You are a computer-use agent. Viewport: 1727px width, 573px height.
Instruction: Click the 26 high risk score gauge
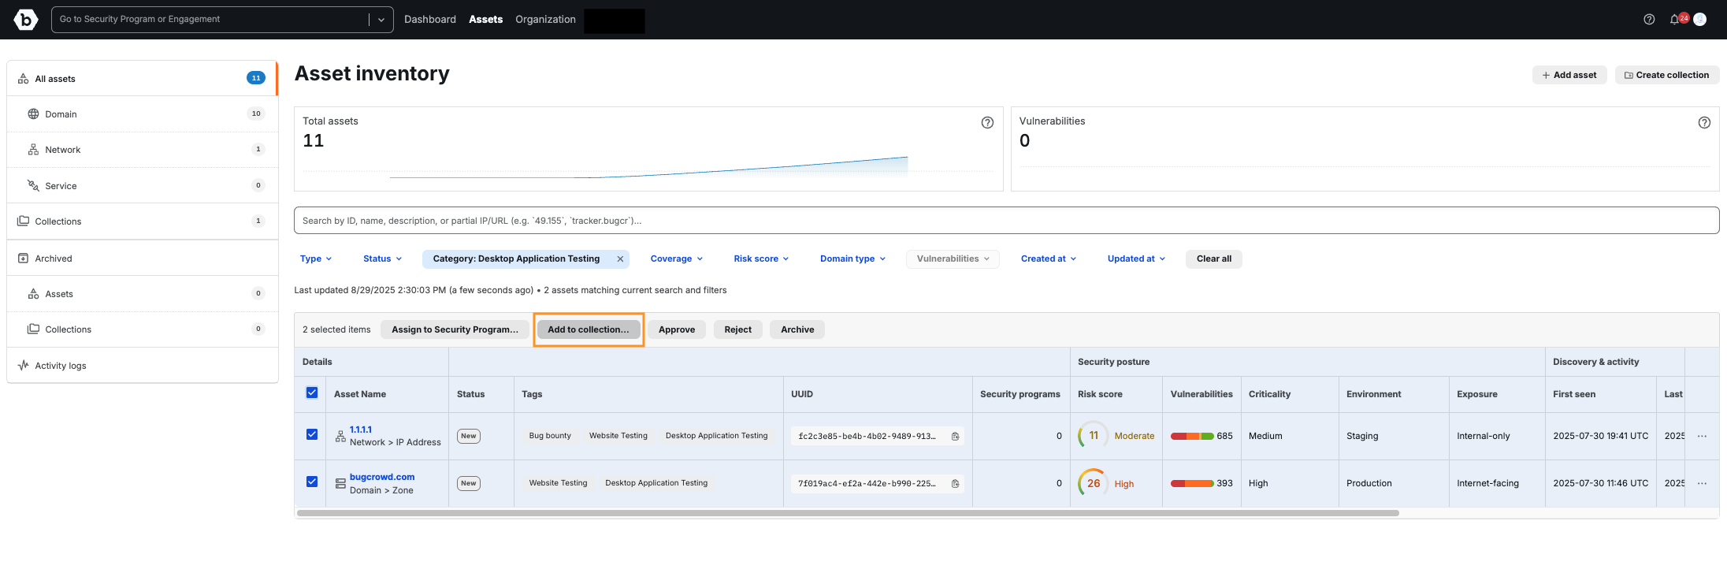click(1094, 484)
